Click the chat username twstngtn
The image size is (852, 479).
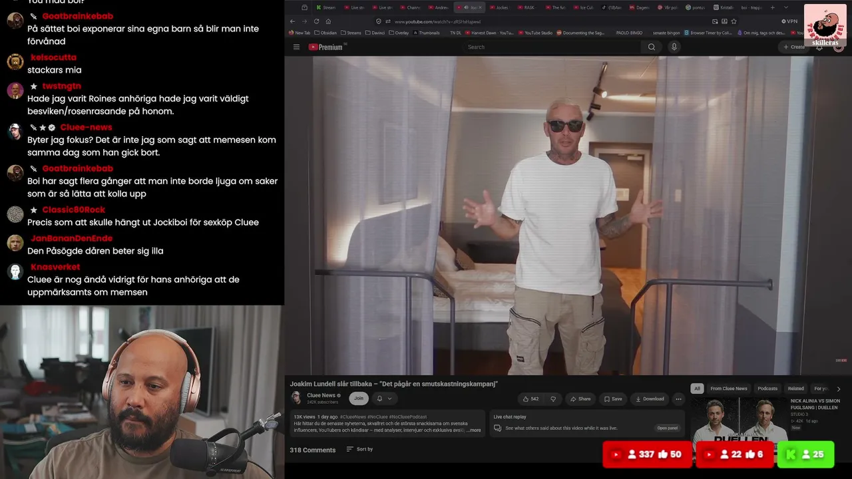click(61, 86)
